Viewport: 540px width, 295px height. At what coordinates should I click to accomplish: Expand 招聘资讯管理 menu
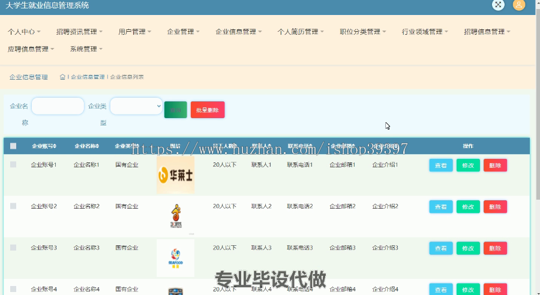[x=80, y=32]
